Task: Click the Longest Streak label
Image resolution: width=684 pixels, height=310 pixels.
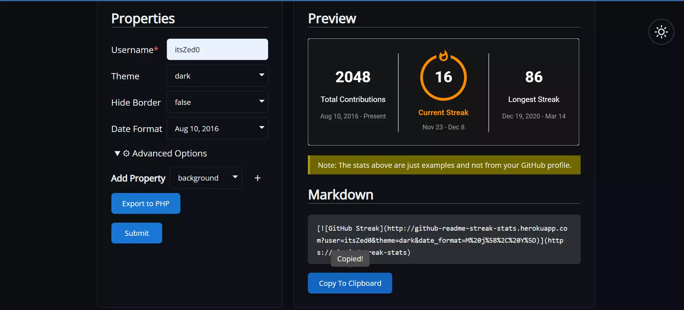Action: [x=534, y=99]
